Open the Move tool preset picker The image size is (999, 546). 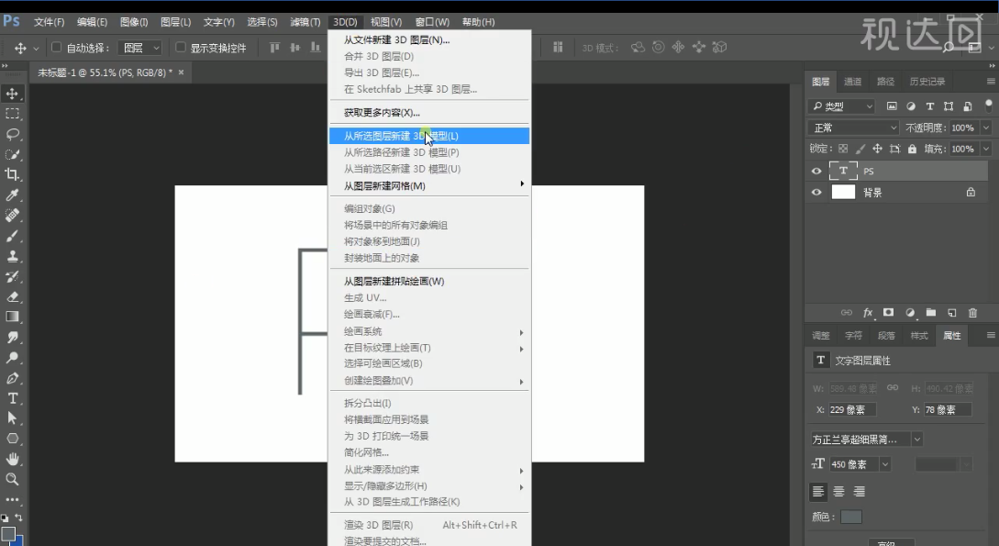36,48
